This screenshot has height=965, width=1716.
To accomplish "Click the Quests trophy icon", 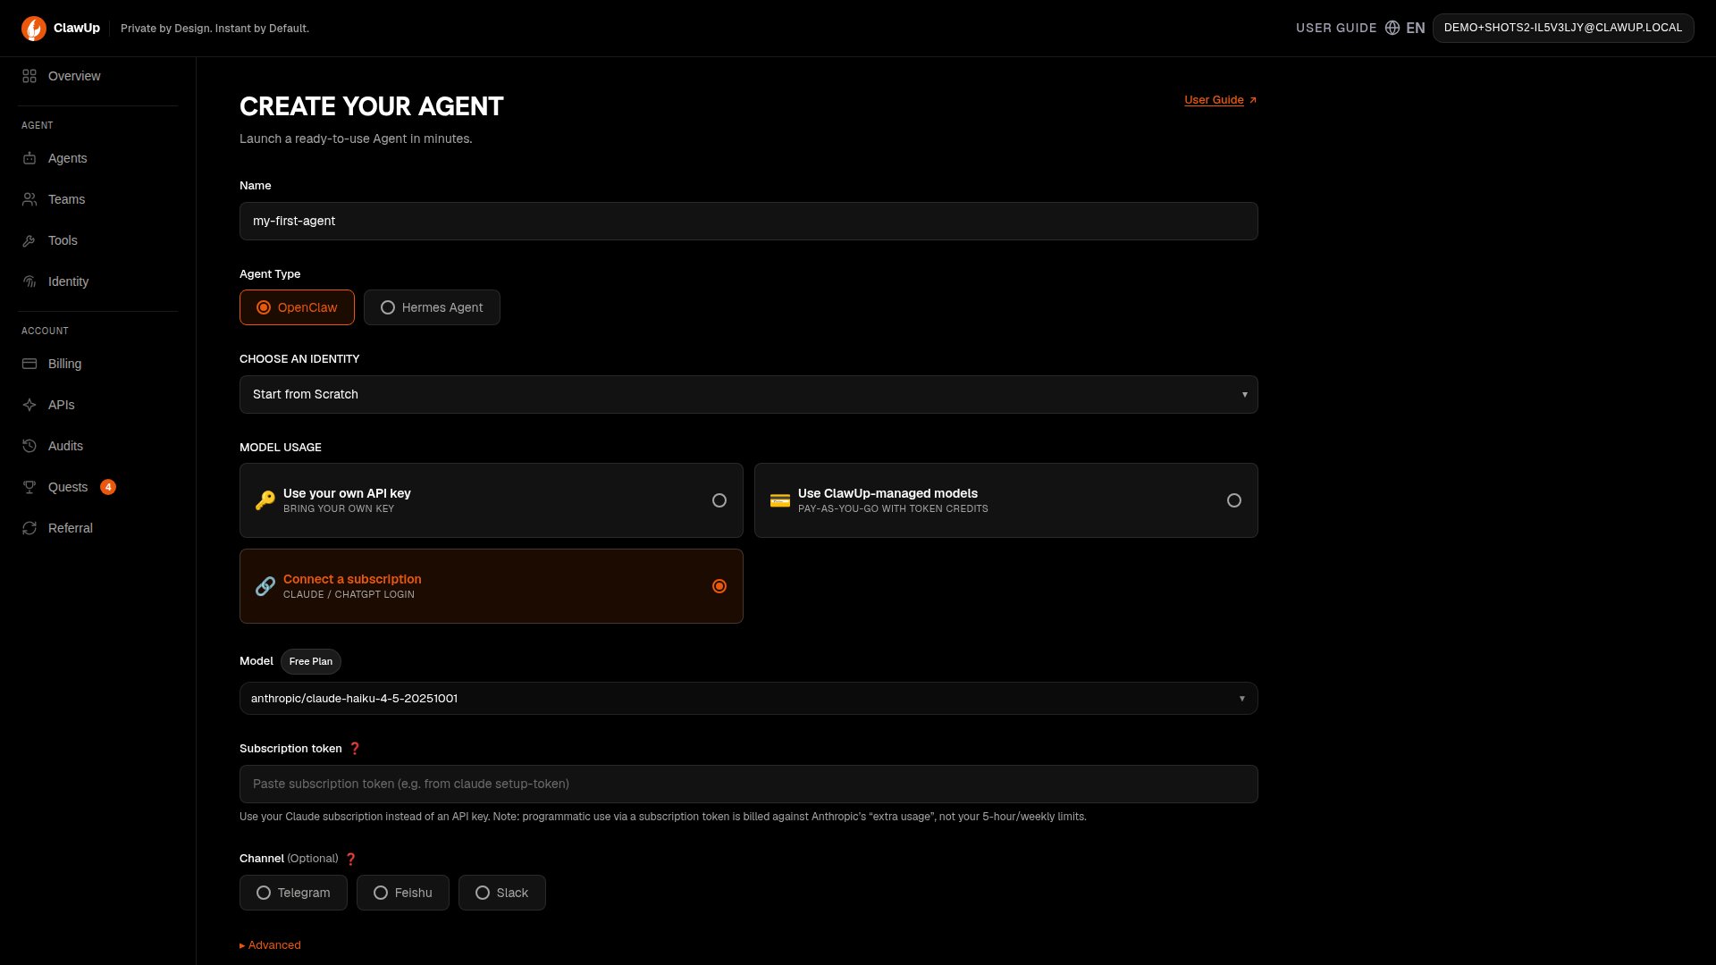I will (x=29, y=487).
